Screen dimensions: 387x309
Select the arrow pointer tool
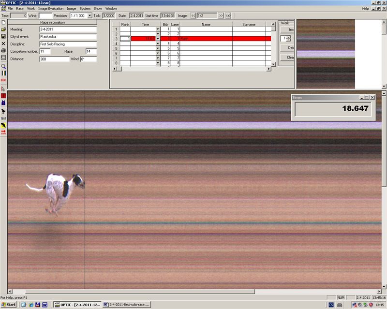click(x=3, y=88)
